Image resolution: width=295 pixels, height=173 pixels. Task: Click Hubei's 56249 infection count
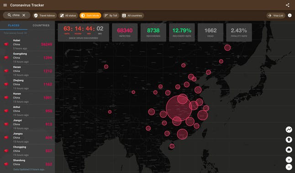click(47, 45)
